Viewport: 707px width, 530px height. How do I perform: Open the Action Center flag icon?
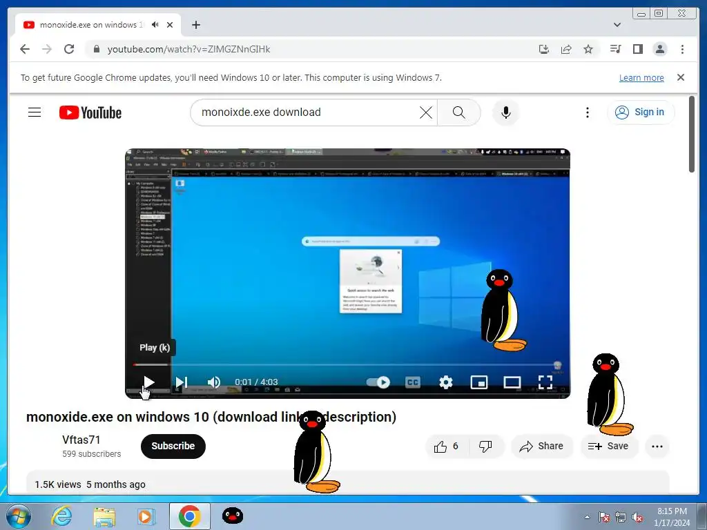point(603,518)
